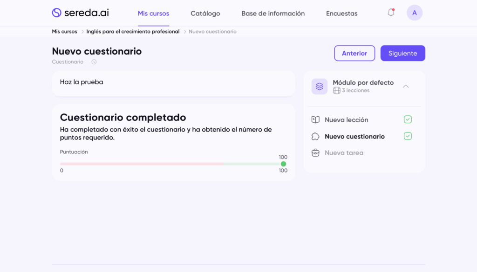Image resolution: width=477 pixels, height=272 pixels.
Task: Click the clock icon below the title
Action: 94,62
